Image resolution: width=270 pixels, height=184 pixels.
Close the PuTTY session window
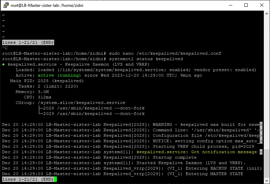(262, 5)
